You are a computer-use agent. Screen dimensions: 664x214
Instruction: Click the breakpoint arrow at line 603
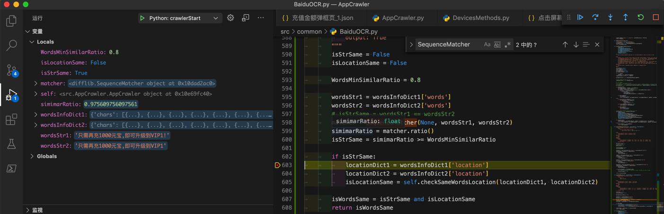click(277, 165)
